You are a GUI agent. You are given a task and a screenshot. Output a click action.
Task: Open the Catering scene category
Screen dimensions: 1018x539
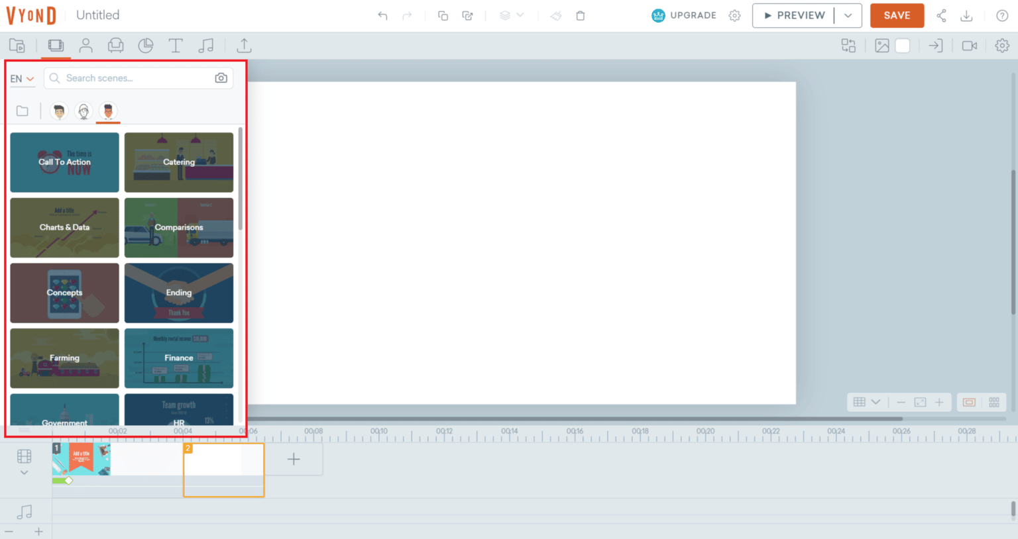point(179,162)
